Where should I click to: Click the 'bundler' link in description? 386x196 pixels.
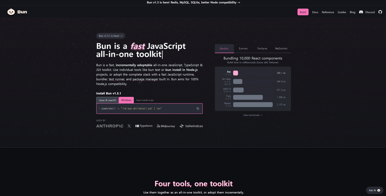coord(102,79)
